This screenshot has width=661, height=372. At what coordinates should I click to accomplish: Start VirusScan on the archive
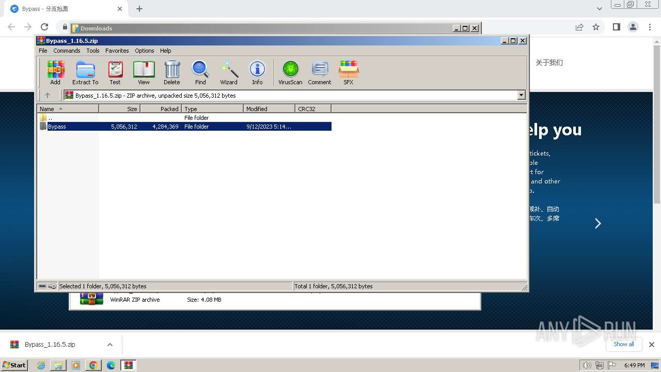[290, 72]
